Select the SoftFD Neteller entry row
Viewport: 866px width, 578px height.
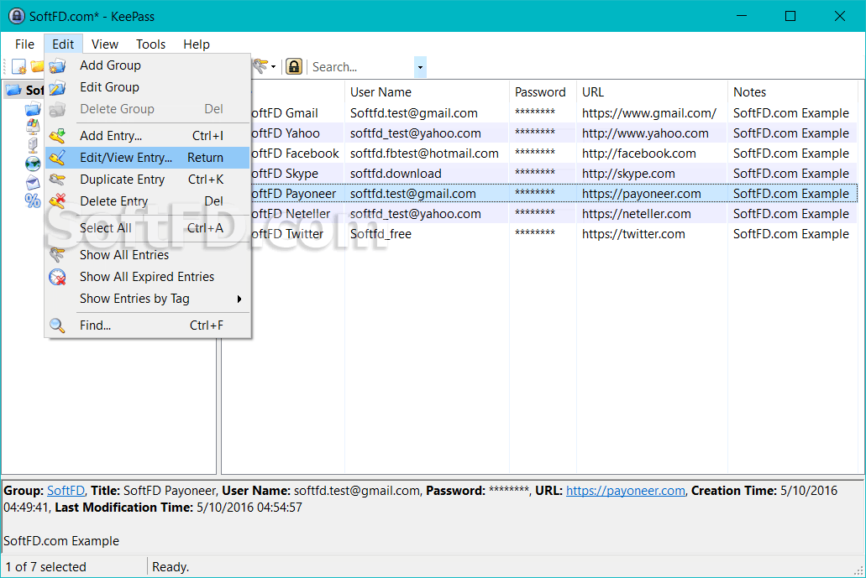[554, 214]
